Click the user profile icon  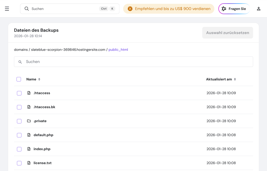(x=258, y=9)
